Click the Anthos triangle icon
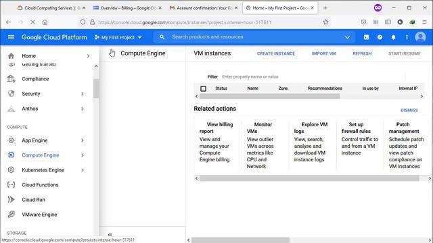433x243 pixels. click(11, 109)
